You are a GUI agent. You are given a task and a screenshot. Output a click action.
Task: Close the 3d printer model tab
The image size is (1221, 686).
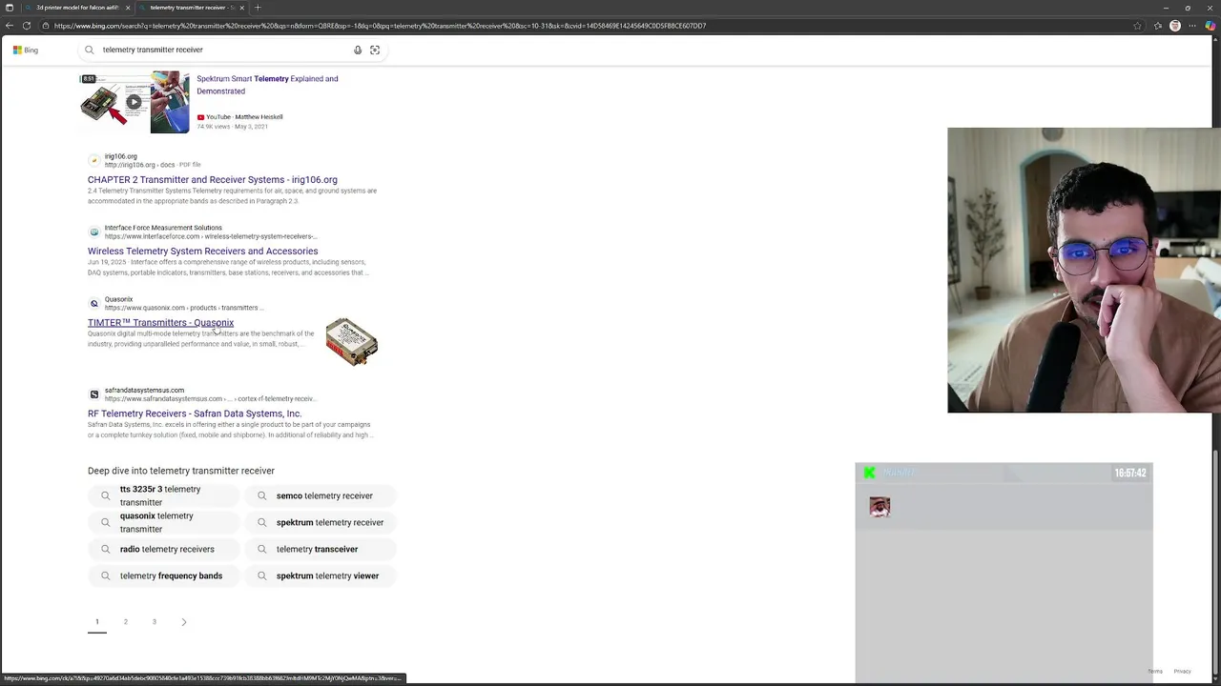tap(128, 8)
